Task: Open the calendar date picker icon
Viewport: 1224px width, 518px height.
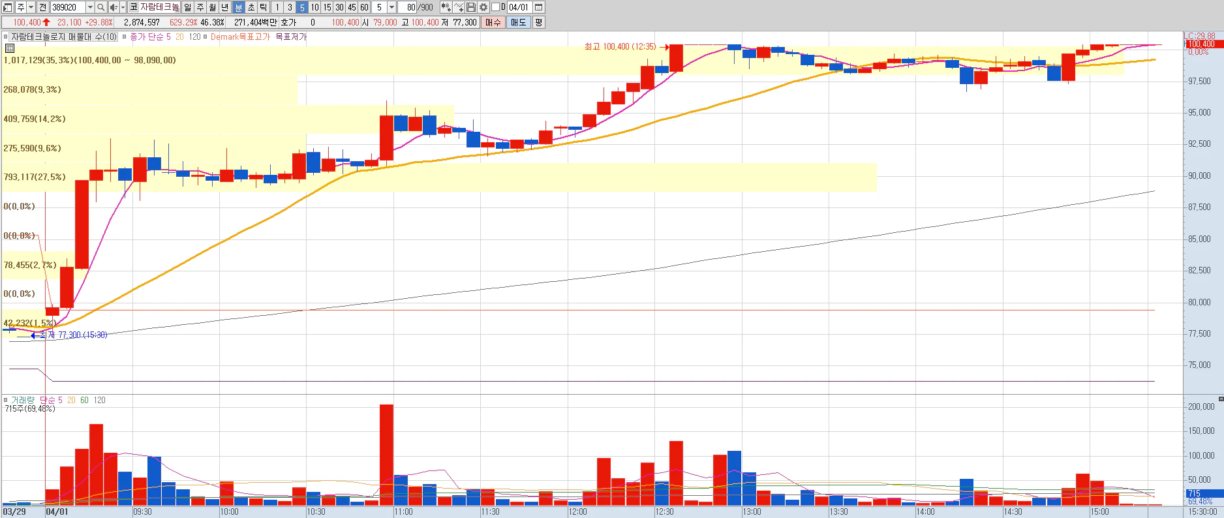Action: 539,7
